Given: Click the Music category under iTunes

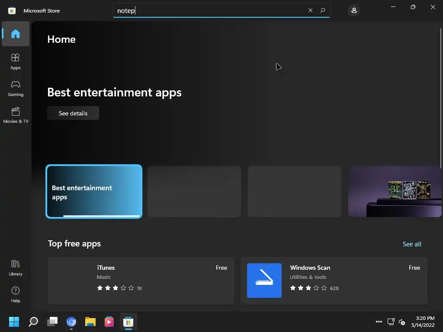Looking at the screenshot, I should coord(104,277).
